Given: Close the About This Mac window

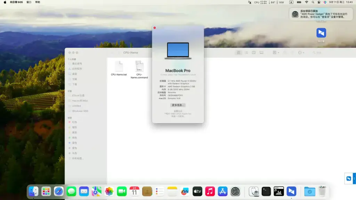Looking at the screenshot, I should [155, 28].
